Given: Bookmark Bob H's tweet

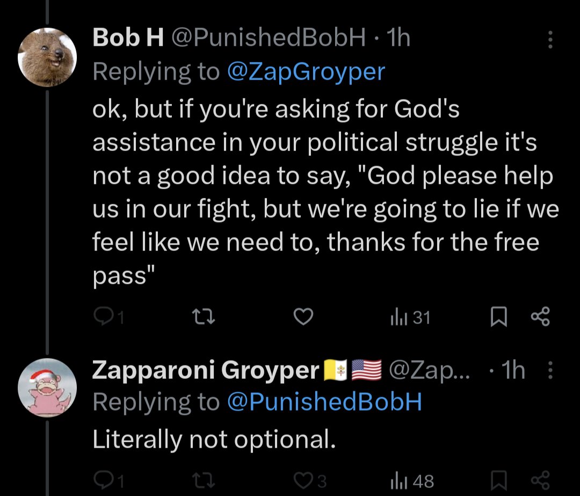Looking at the screenshot, I should click(x=498, y=318).
